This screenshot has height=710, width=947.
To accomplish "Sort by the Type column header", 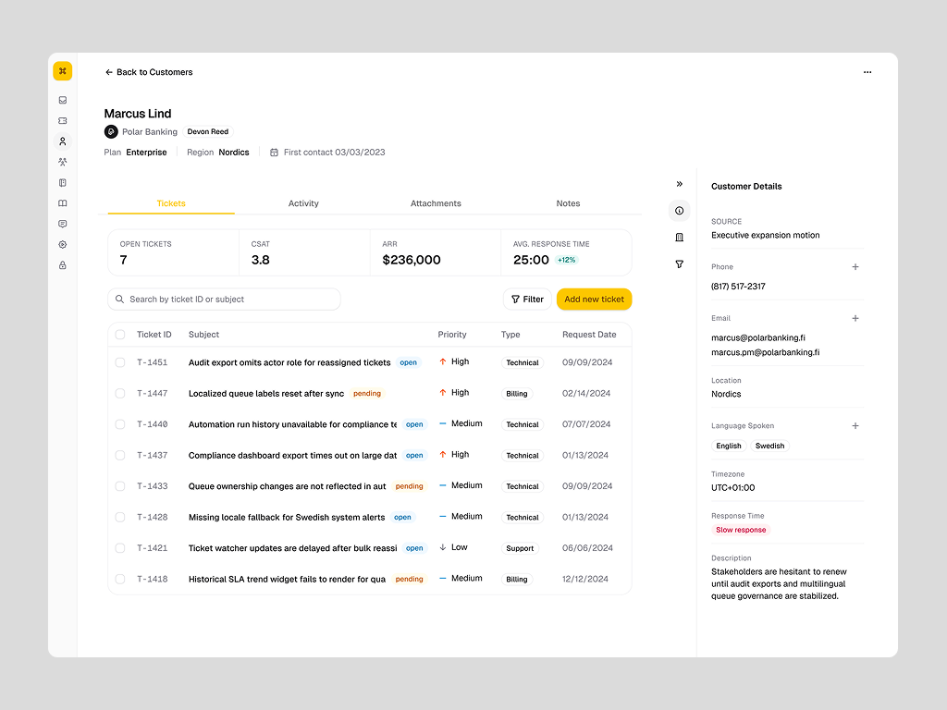I will click(x=510, y=335).
